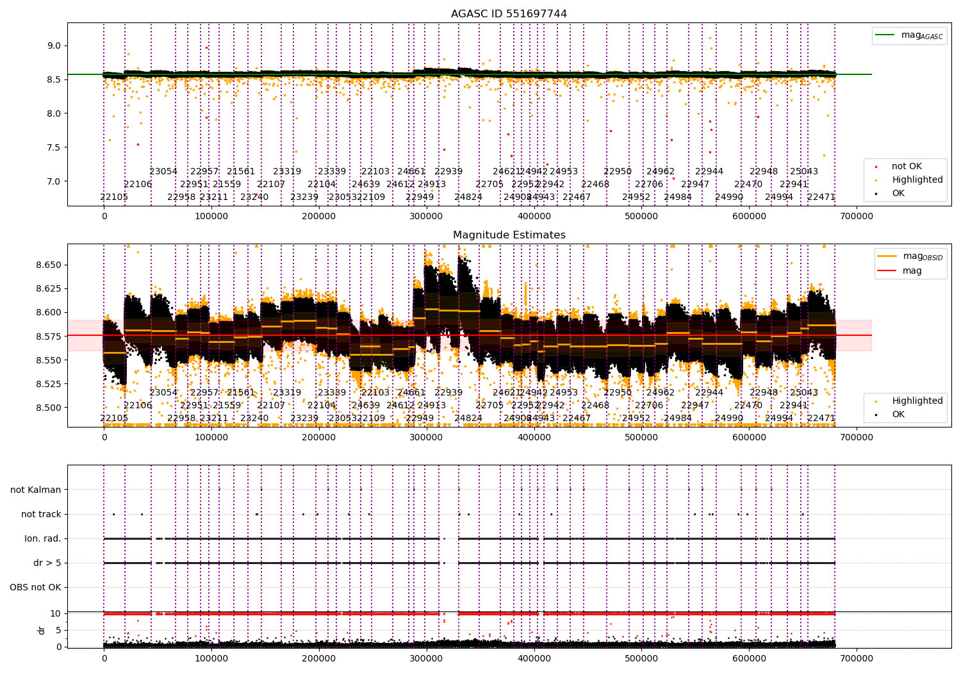The height and width of the screenshot is (673, 961).
Task: Click the obsid label 22107 in the middle panel
Action: tap(271, 406)
